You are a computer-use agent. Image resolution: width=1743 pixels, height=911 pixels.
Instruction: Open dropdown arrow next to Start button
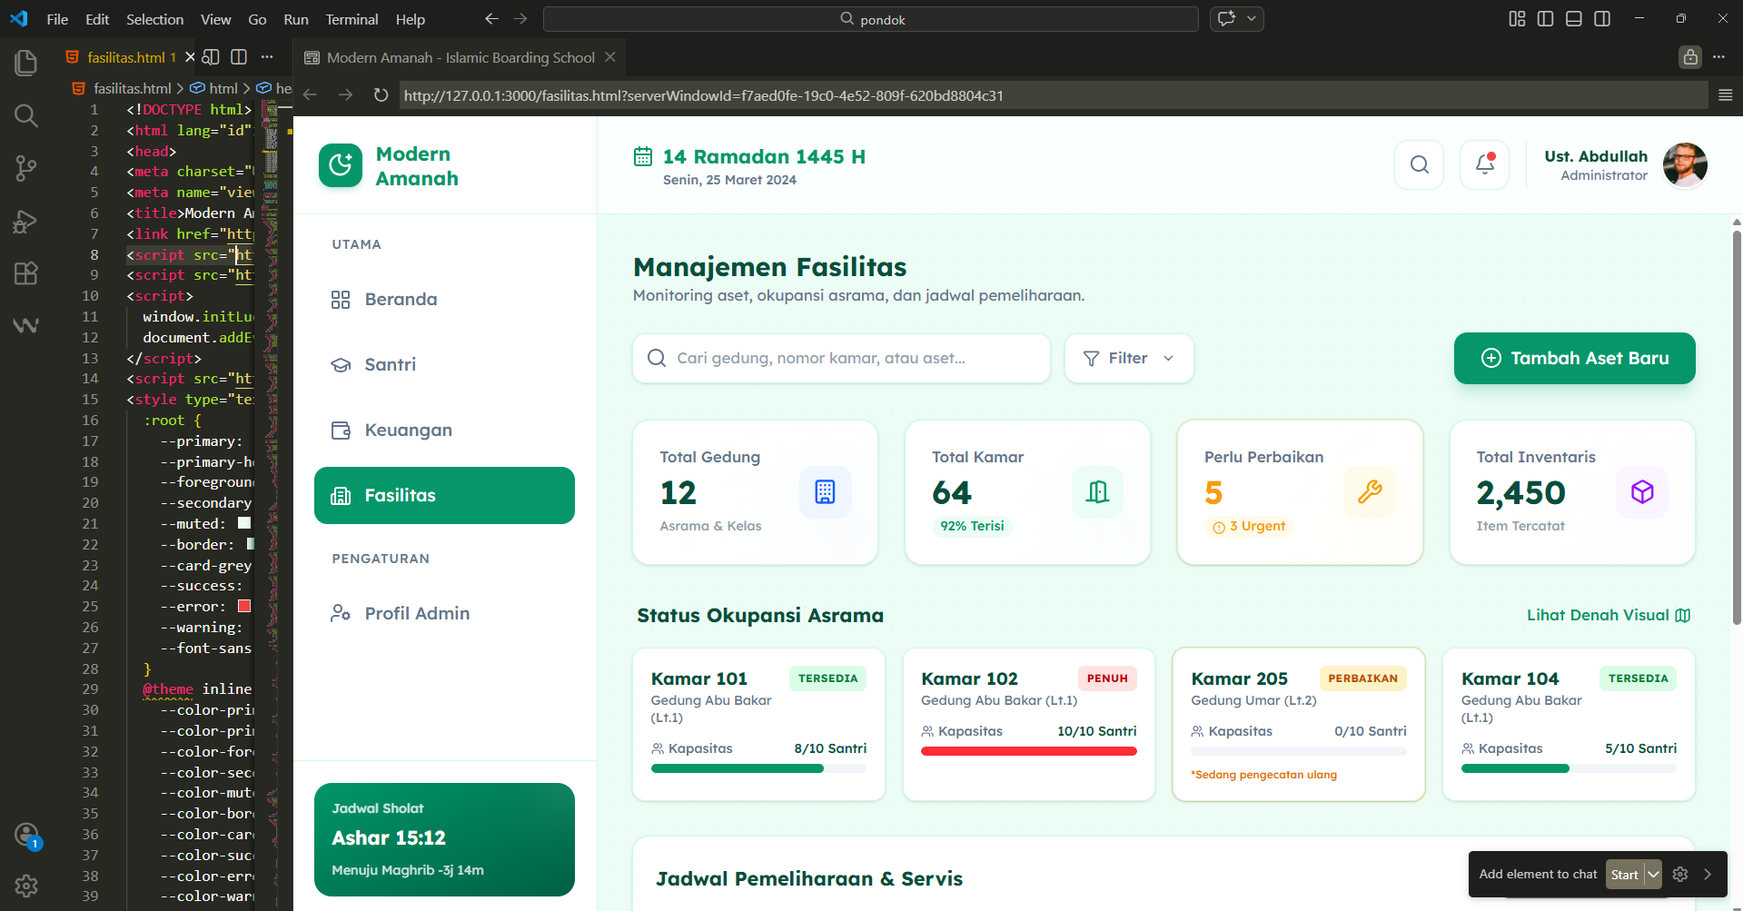pos(1653,875)
